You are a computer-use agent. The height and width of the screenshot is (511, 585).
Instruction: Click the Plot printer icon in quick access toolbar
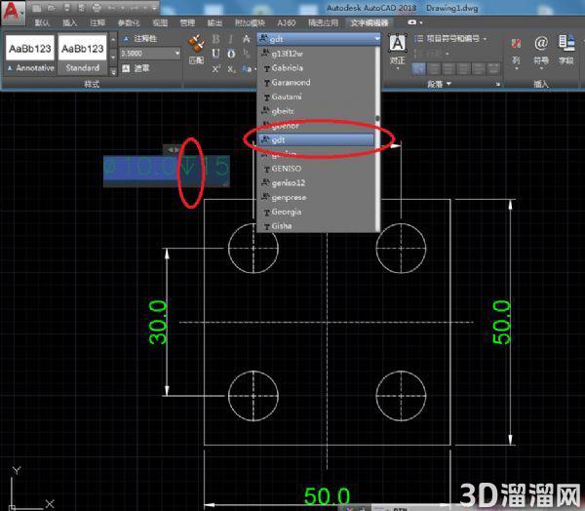(x=97, y=8)
